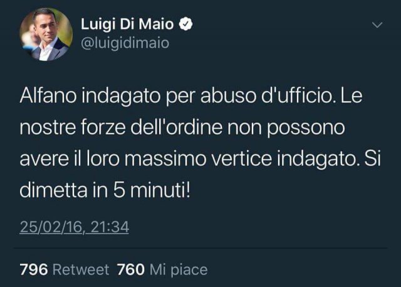Click the Mi piace label
The image size is (401, 287).
click(179, 270)
